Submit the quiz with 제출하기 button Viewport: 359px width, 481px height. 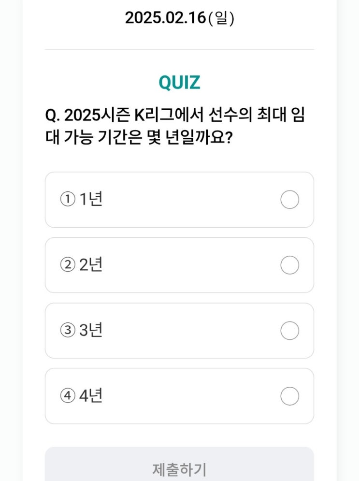click(x=179, y=466)
